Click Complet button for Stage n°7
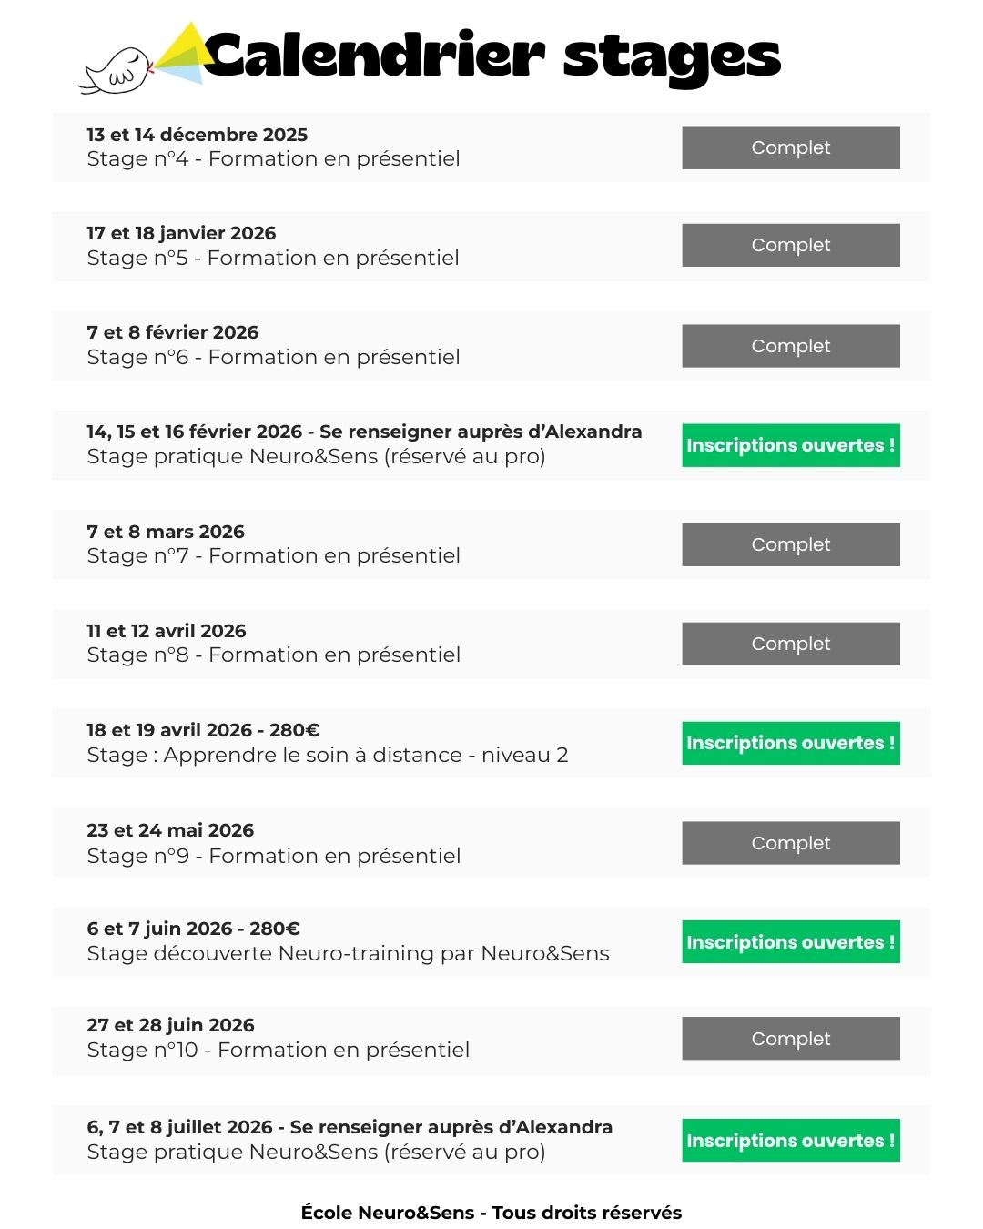 point(790,544)
